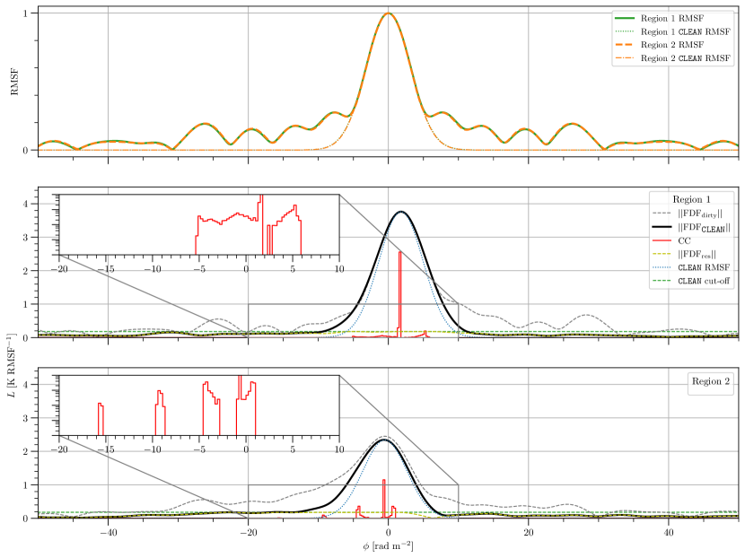Click the tallest red CC spike in Region 2
The image size is (745, 558).
(x=384, y=498)
